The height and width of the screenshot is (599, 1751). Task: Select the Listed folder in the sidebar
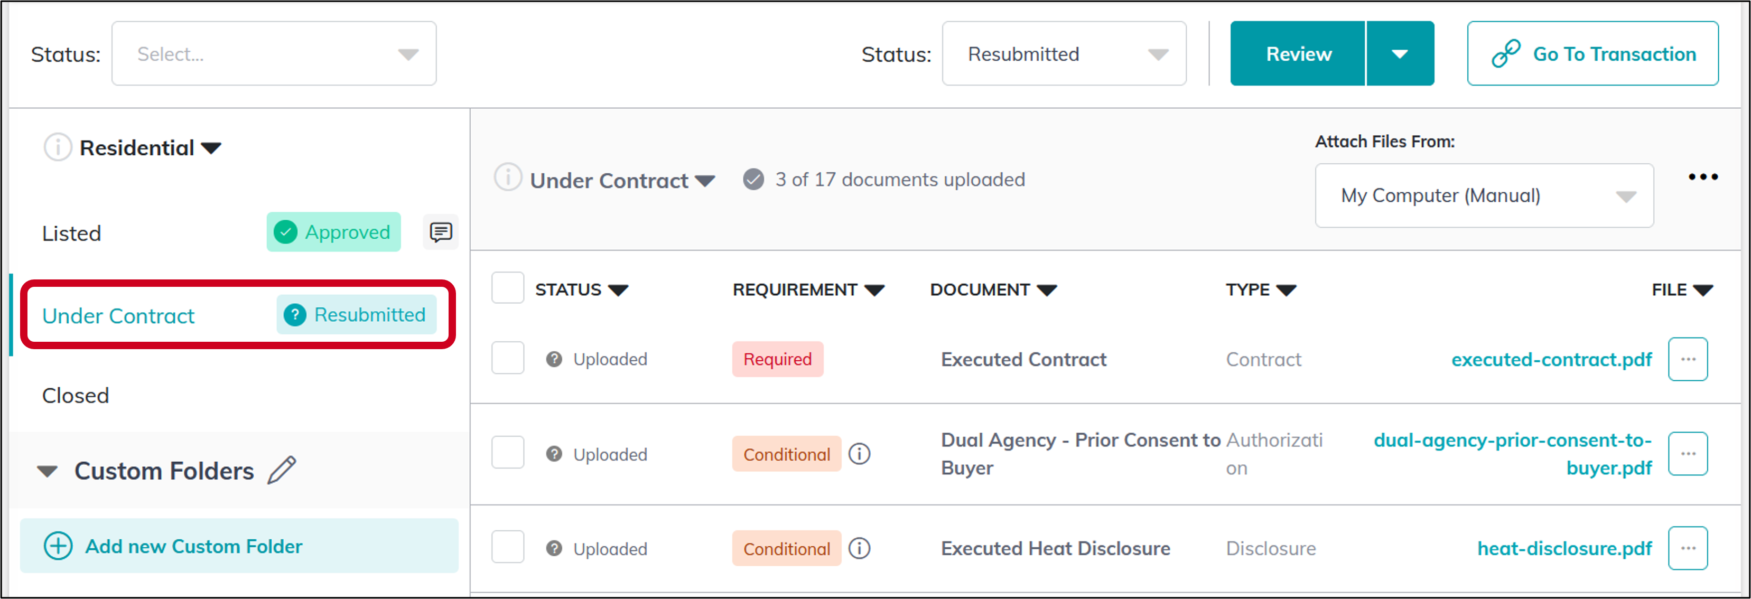click(71, 232)
